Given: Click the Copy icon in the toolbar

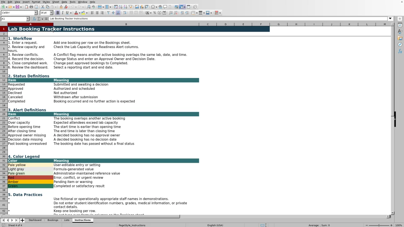Looking at the screenshot, I should pyautogui.click(x=47, y=7).
